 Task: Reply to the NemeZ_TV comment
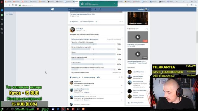pos(87,85)
